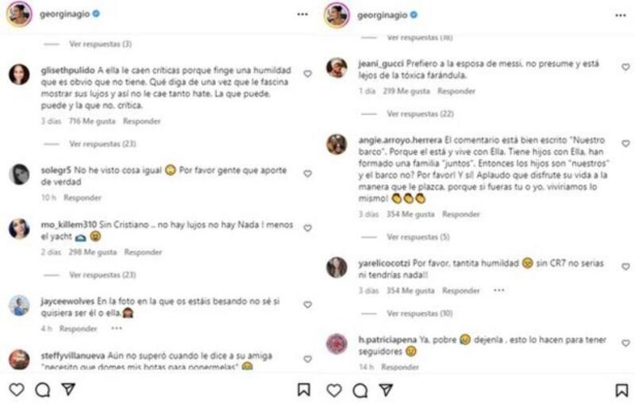This screenshot has height=404, width=635.
Task: Like the left post with heart icon
Action: pyautogui.click(x=16, y=389)
